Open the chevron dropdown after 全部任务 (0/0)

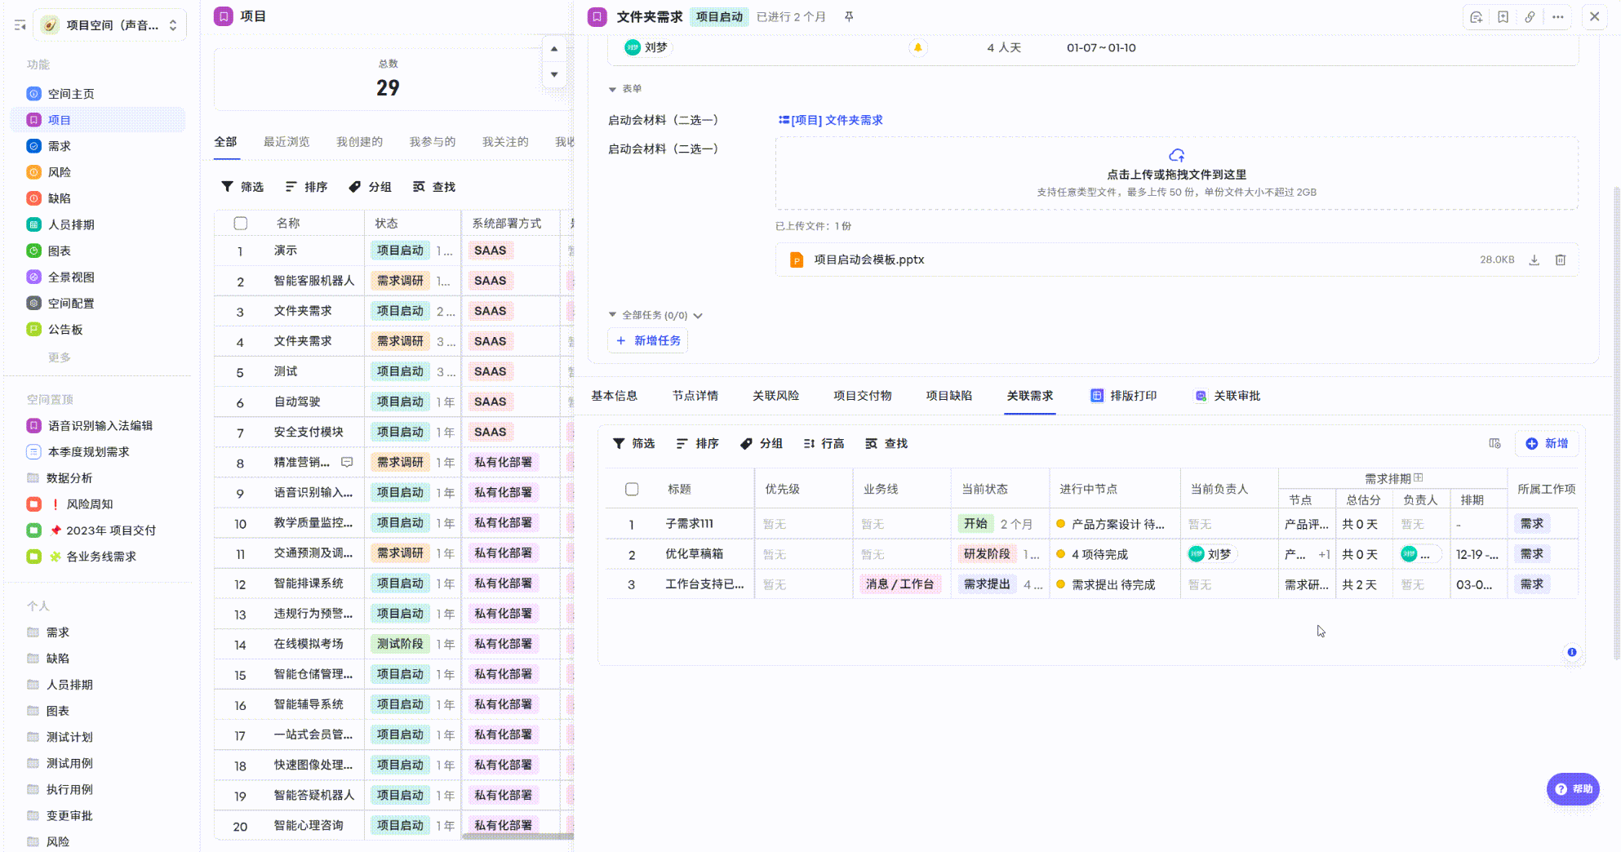pos(698,316)
